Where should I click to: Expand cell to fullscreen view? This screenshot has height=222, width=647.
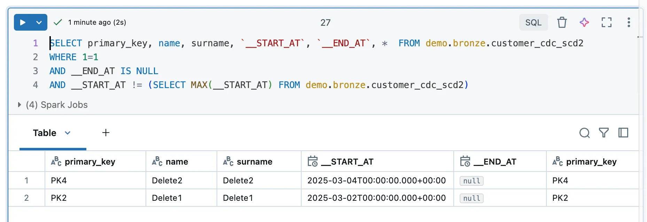(x=607, y=22)
